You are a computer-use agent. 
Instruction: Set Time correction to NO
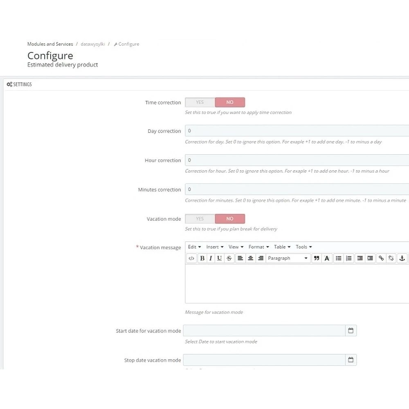pyautogui.click(x=230, y=102)
